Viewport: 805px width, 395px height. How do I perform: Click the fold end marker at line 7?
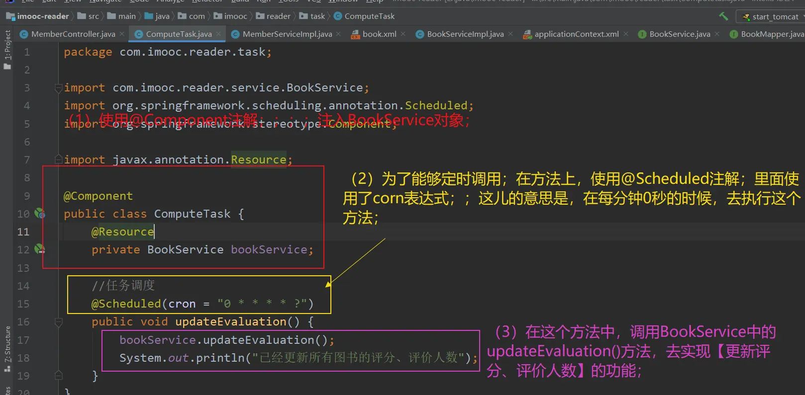pos(58,159)
